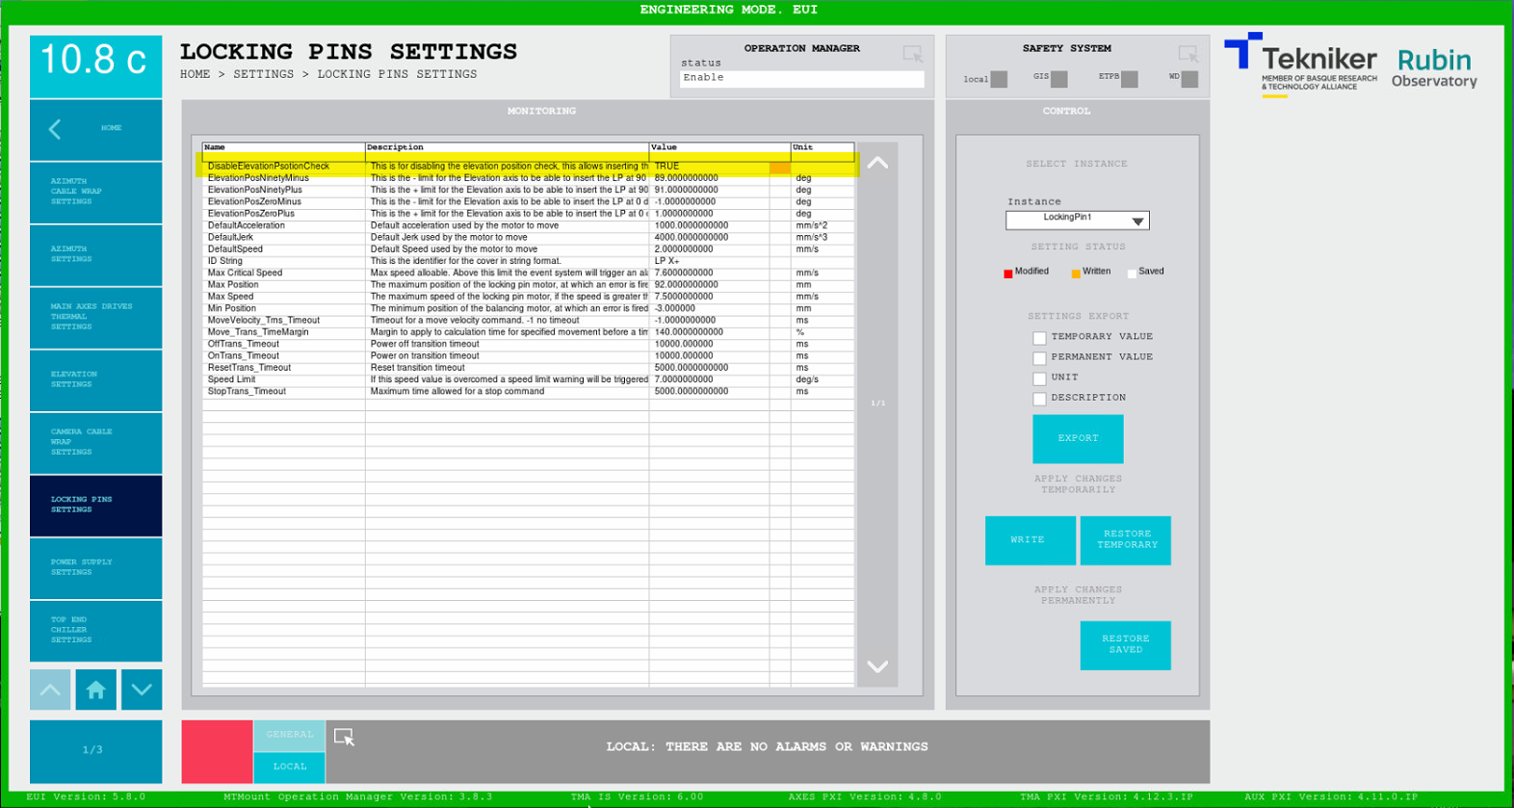Select the DefaultAcceleration row
This screenshot has height=808, width=1514.
[528, 225]
